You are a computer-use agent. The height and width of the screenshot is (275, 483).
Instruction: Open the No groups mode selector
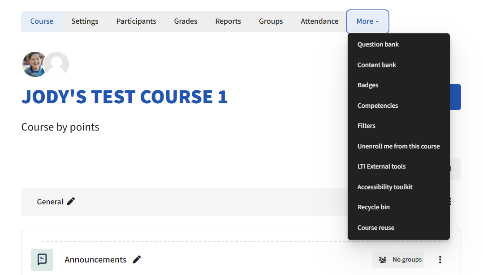click(x=398, y=259)
